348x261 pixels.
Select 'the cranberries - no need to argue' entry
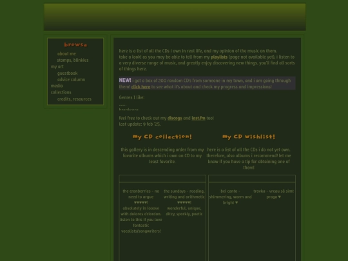(x=140, y=194)
